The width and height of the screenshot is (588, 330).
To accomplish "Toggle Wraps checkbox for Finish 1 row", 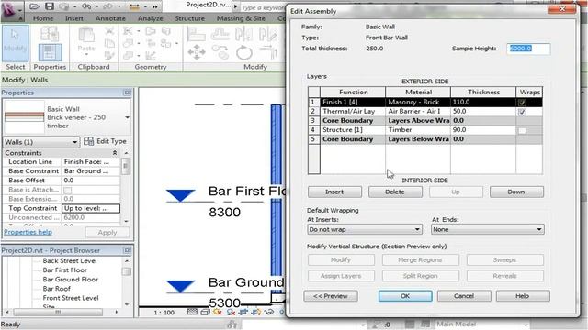I will point(522,103).
